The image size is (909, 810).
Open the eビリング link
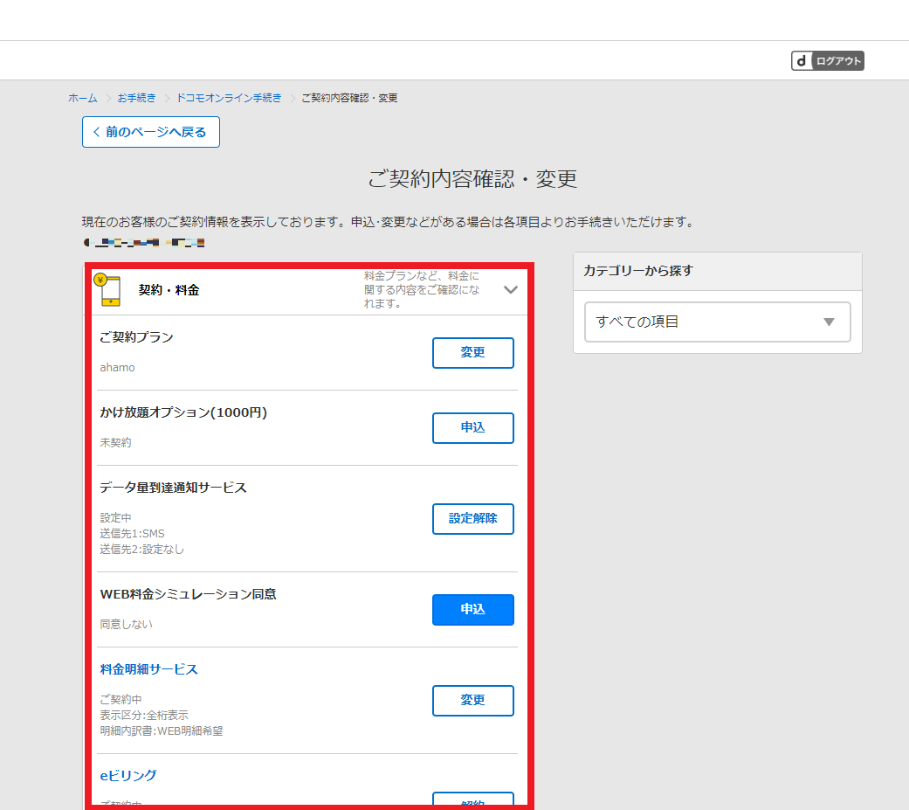coord(128,776)
